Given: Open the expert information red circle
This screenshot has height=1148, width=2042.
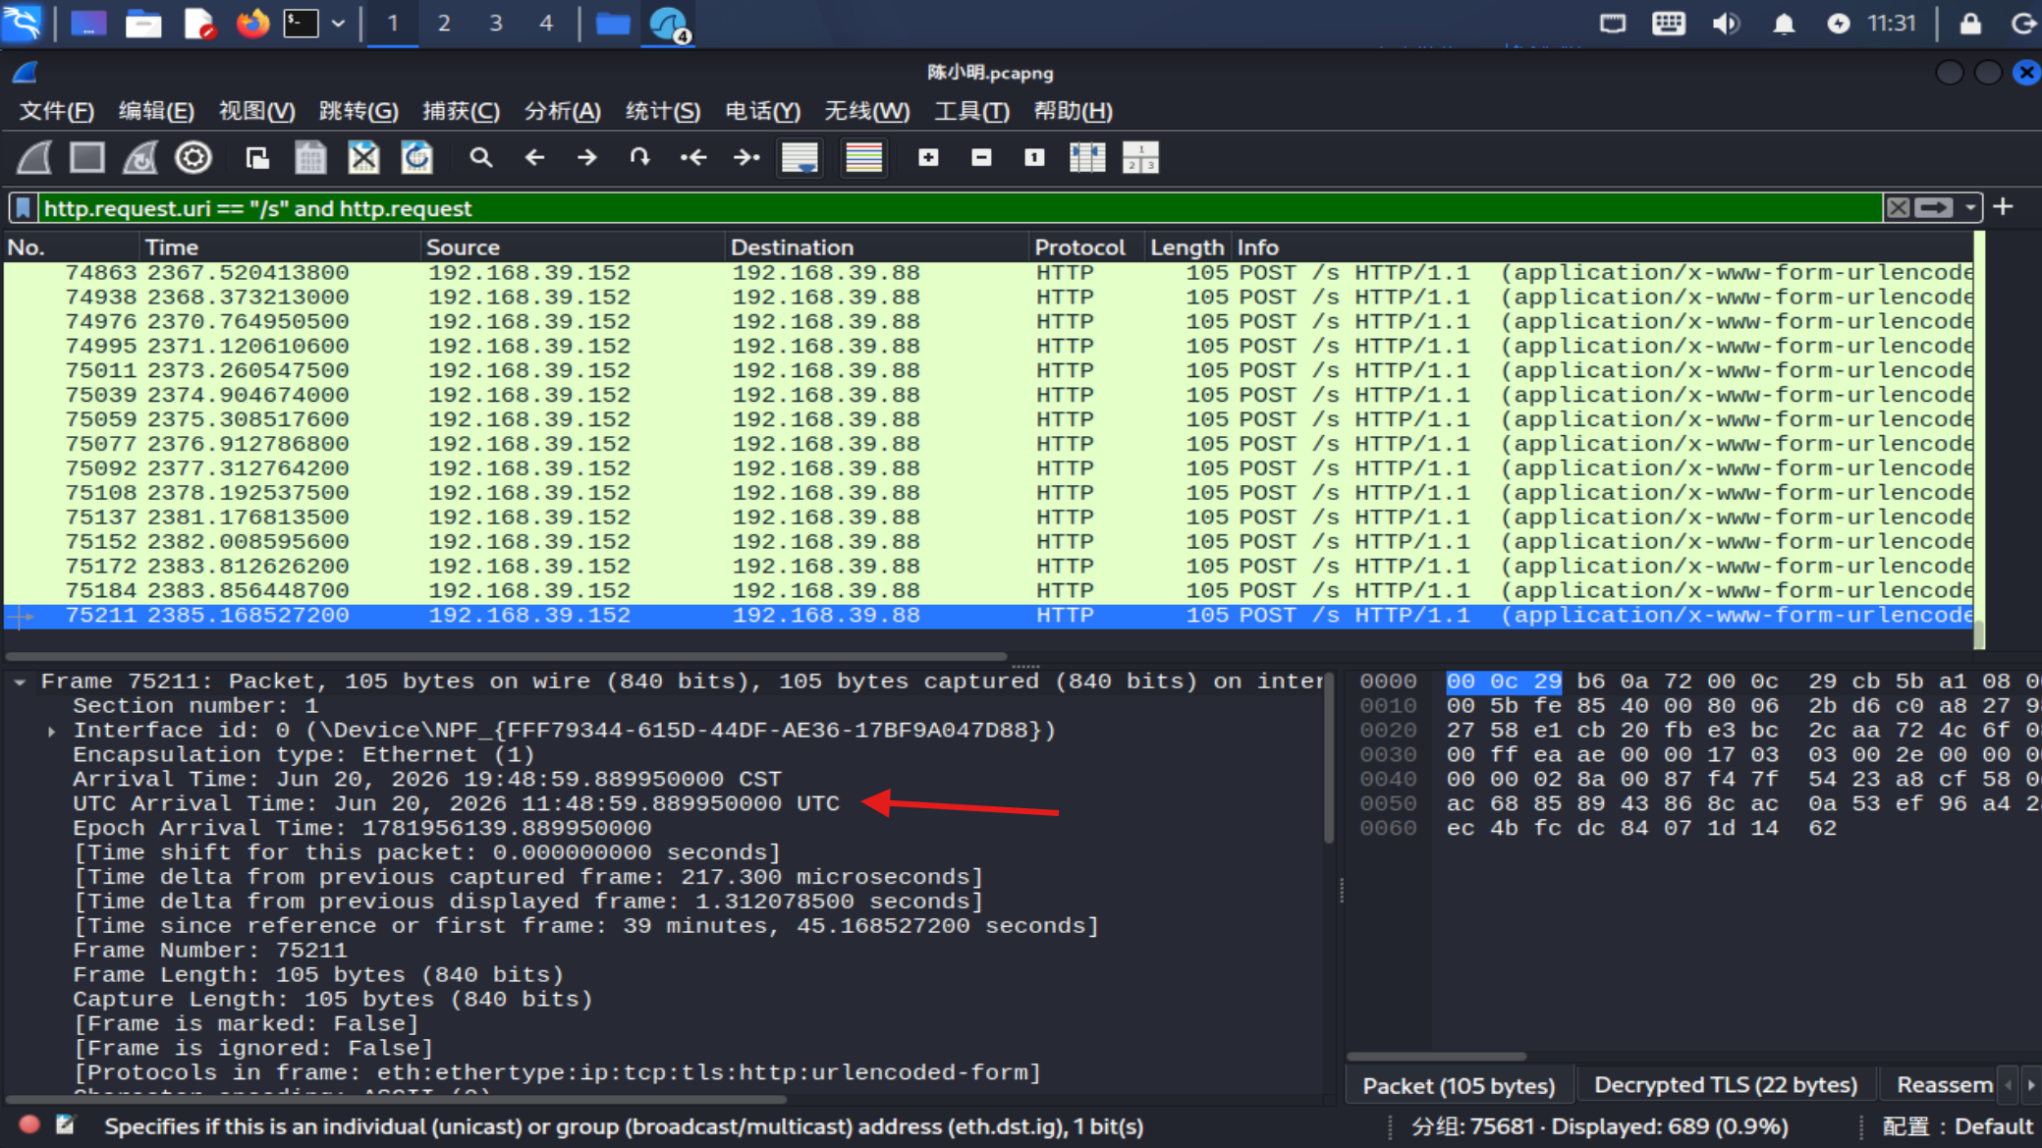Looking at the screenshot, I should coord(29,1125).
